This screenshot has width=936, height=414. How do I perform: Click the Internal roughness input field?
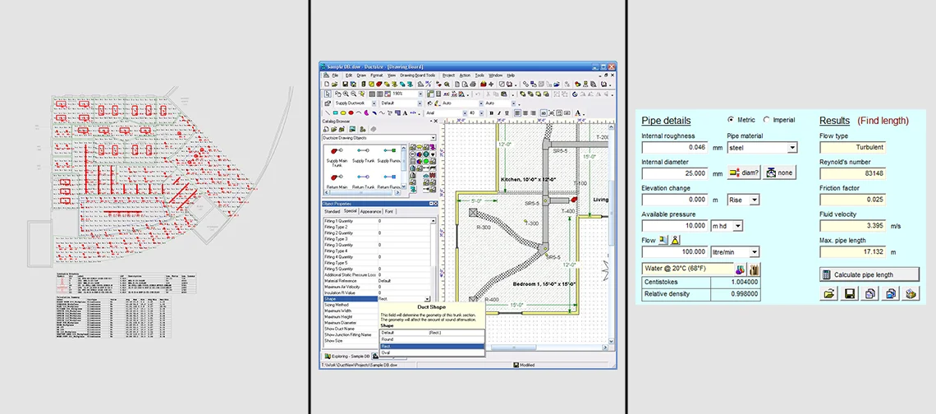click(676, 148)
